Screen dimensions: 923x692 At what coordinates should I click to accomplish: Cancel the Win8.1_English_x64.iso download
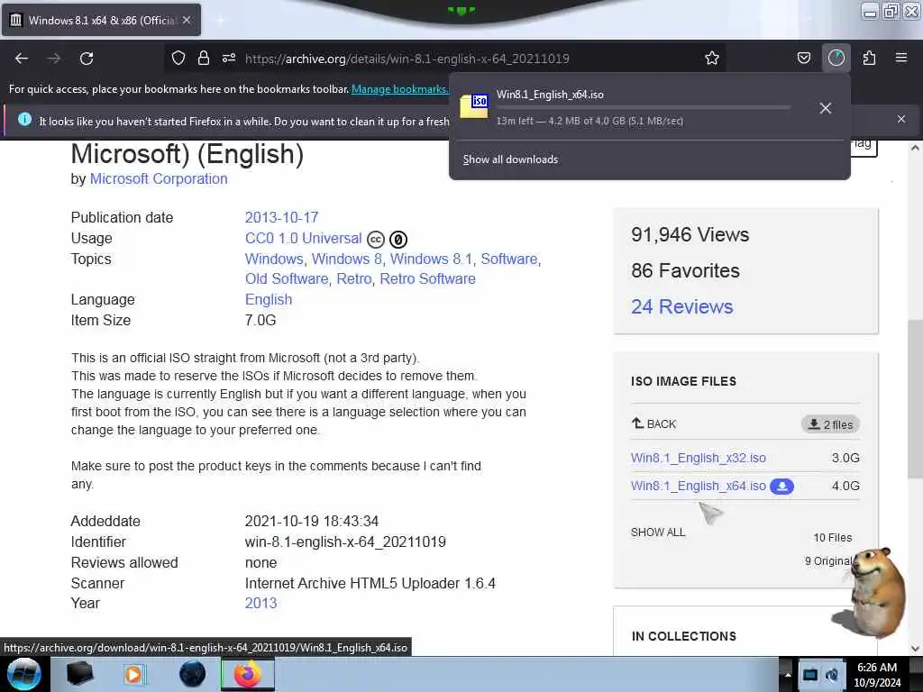[x=826, y=108]
